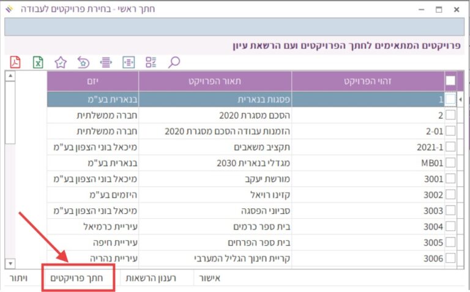Export the table to Excel
This screenshot has width=470, height=292.
[x=38, y=62]
